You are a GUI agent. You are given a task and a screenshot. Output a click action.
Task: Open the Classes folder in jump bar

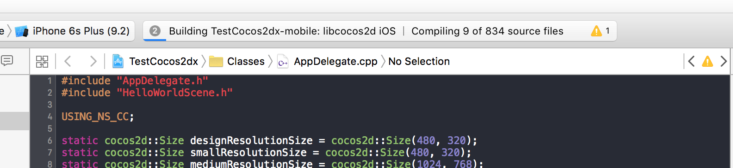[246, 61]
